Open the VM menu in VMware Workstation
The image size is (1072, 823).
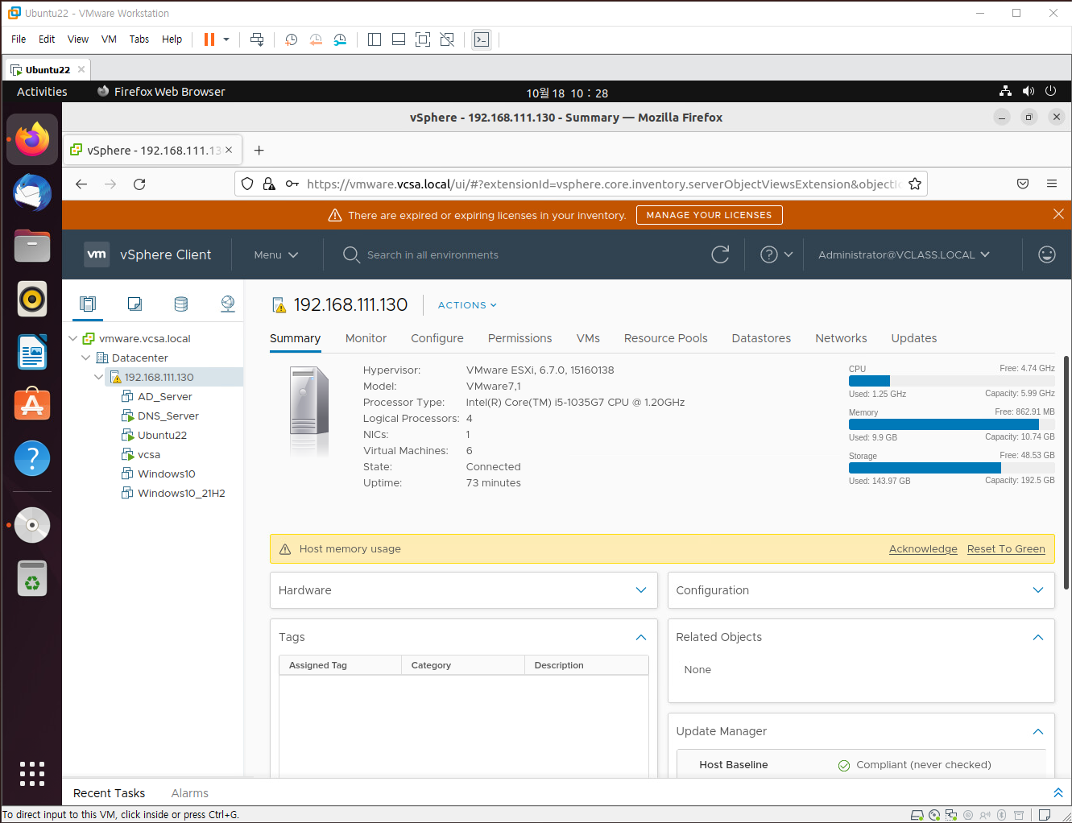click(109, 39)
